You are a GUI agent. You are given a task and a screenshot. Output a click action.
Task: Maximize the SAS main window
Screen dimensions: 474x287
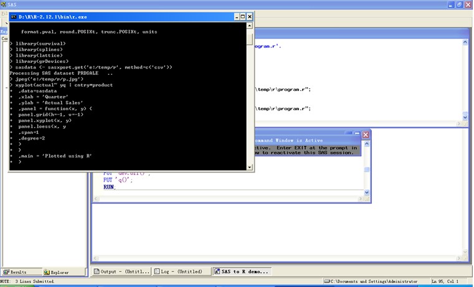coord(460,4)
